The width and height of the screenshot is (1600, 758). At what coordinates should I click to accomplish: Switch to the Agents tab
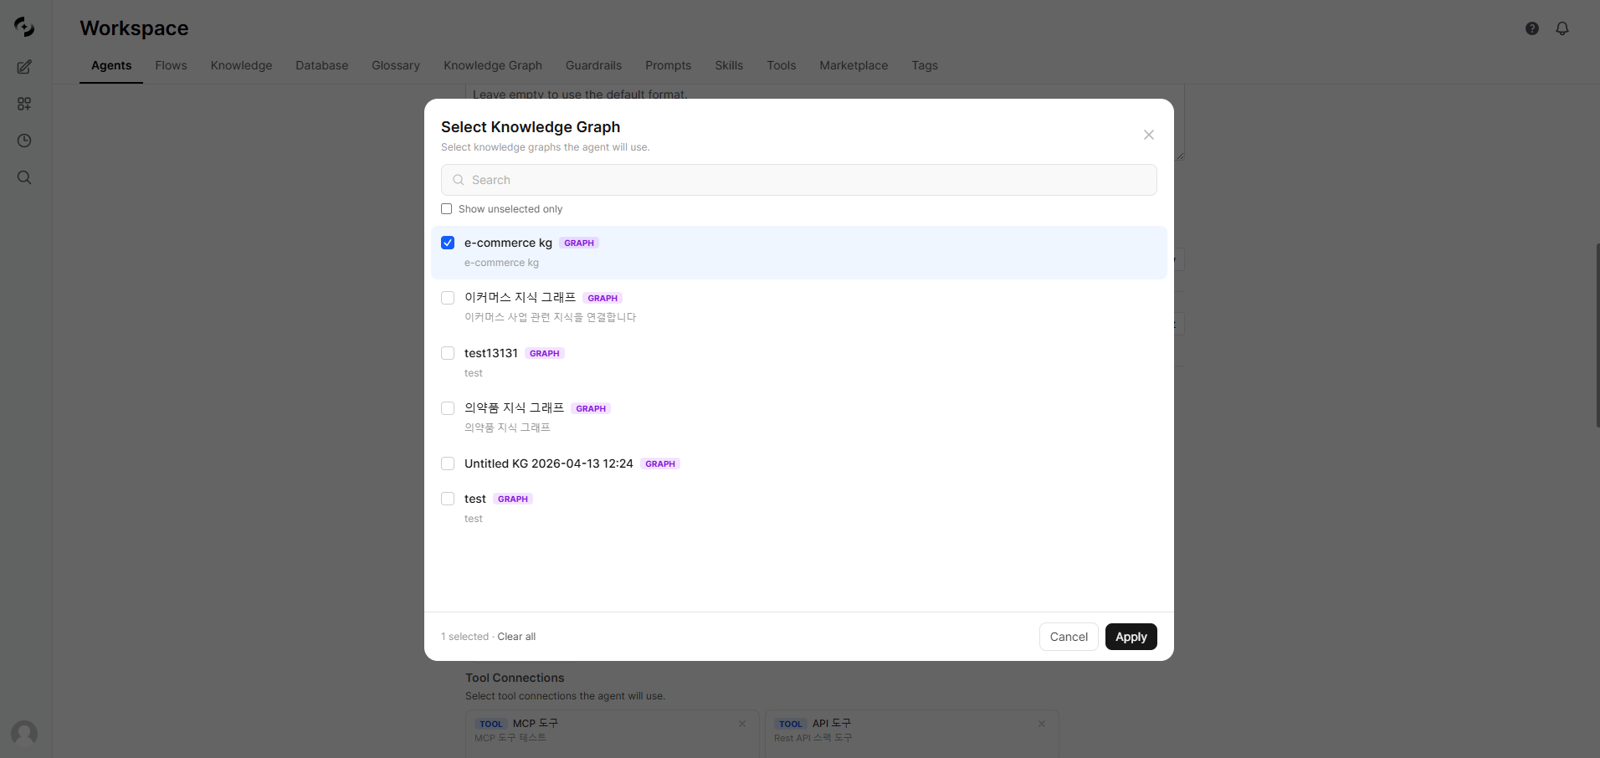pyautogui.click(x=111, y=65)
